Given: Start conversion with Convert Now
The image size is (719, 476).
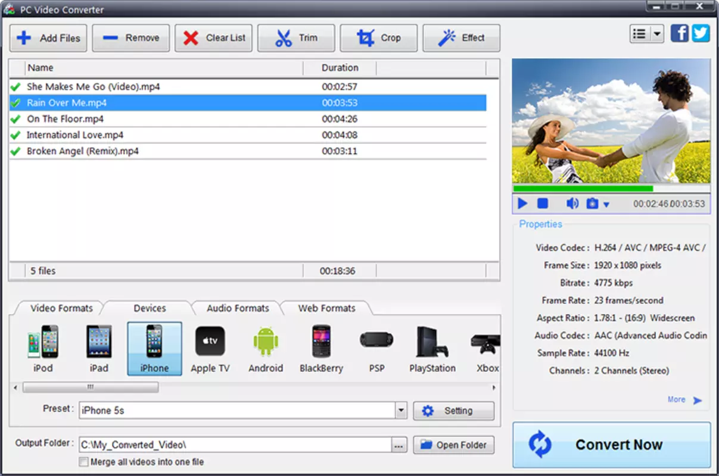Looking at the screenshot, I should (612, 445).
